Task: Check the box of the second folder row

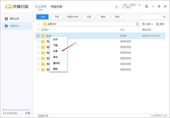Action: tap(38, 41)
